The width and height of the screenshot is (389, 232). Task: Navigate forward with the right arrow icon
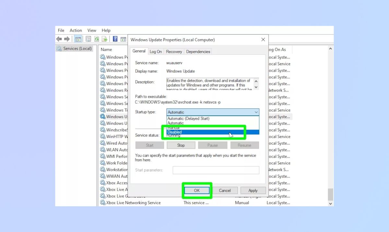[x=67, y=39]
